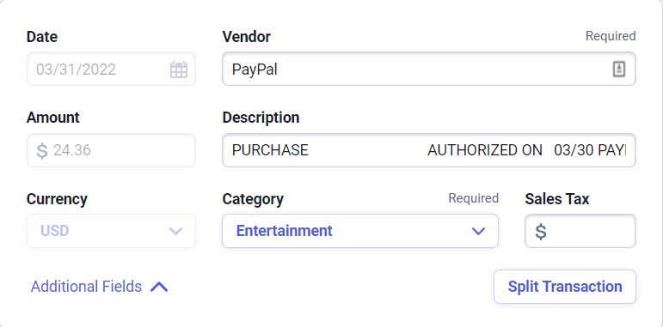Screen dimensions: 663x327
Task: Open the Category dropdown showing Entertainment
Action: pos(360,231)
